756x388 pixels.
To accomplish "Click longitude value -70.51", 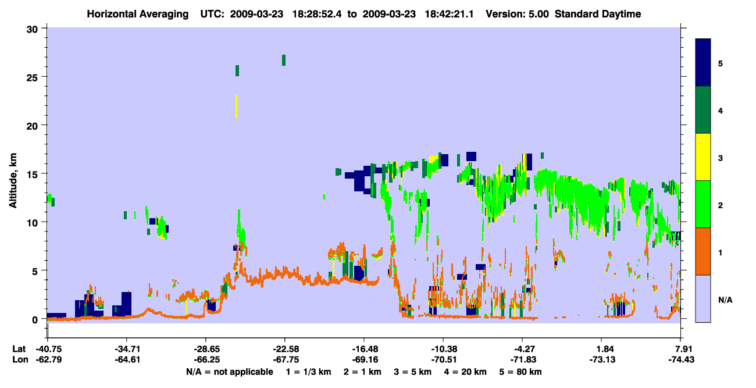I will point(443,359).
